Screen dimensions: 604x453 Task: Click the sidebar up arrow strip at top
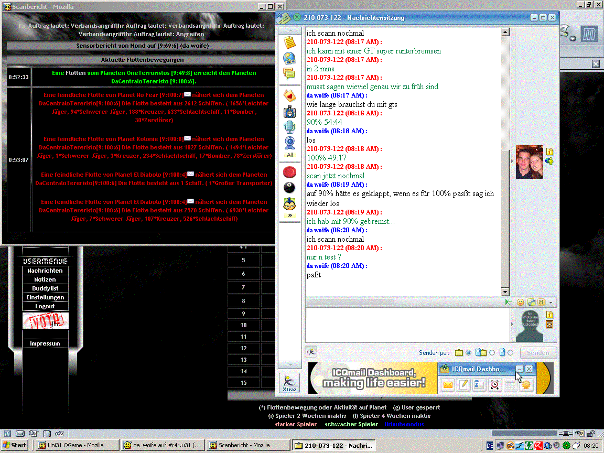point(289,30)
